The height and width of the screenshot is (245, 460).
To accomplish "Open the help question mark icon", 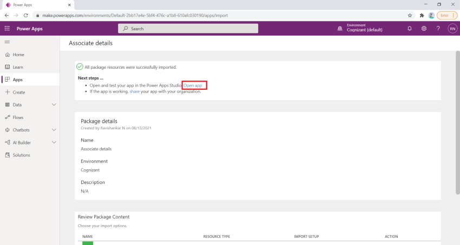I will pyautogui.click(x=438, y=29).
